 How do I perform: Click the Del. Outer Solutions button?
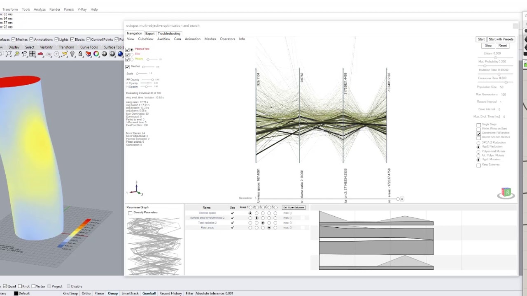coord(294,208)
